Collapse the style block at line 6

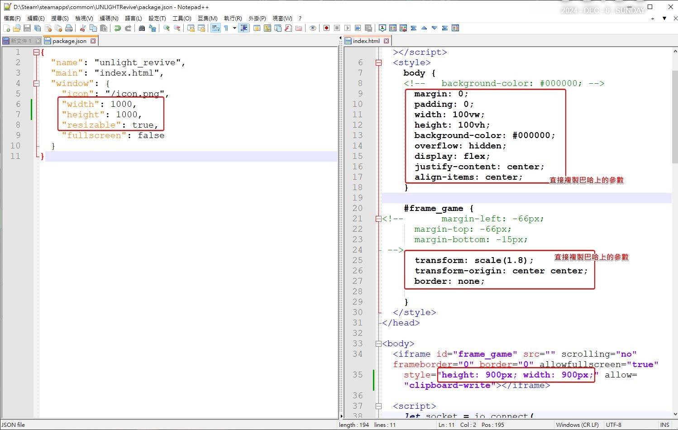point(378,62)
